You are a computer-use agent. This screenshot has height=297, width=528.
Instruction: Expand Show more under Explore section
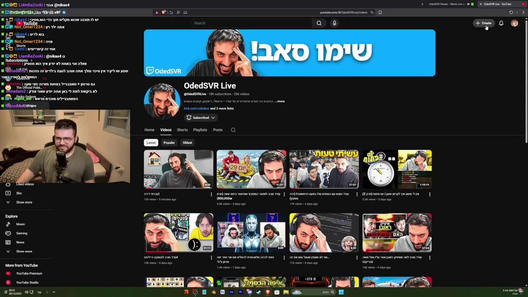point(24,251)
